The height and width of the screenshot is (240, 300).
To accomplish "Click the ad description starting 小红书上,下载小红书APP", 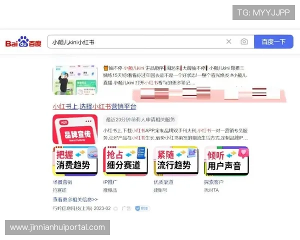I will pos(175,134).
